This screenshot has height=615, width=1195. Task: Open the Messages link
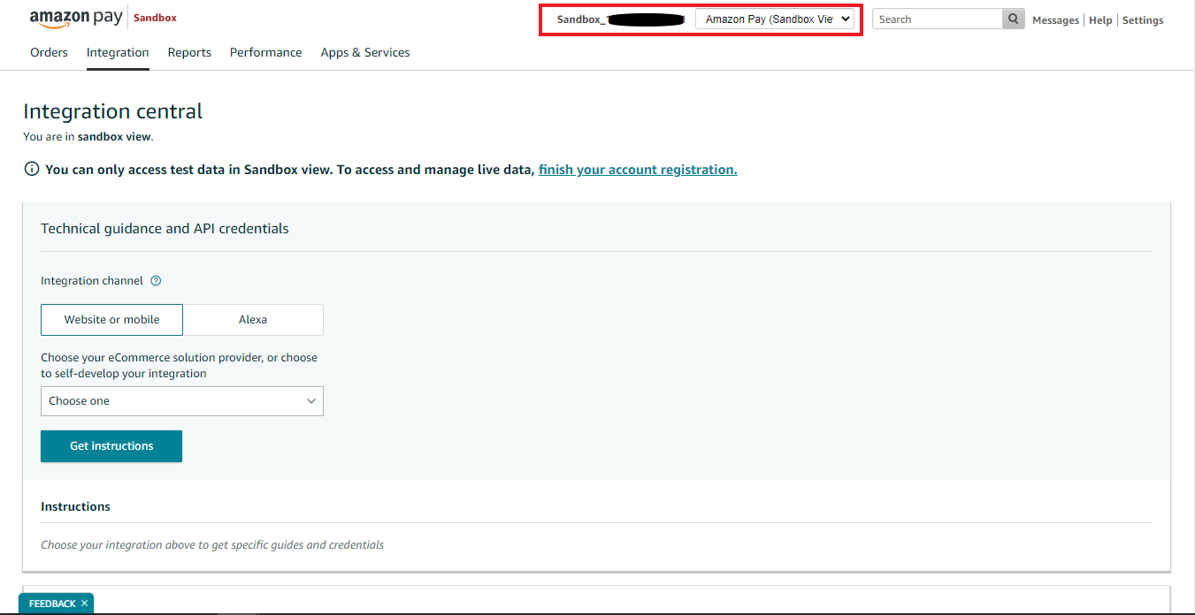click(1055, 19)
